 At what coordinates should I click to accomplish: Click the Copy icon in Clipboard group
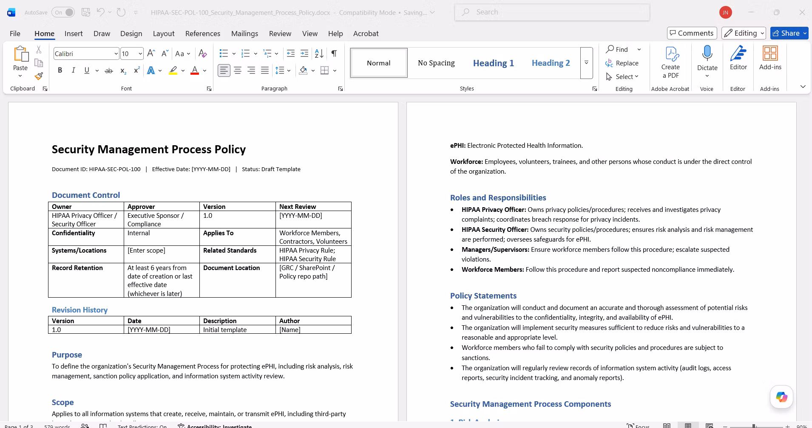click(x=39, y=63)
